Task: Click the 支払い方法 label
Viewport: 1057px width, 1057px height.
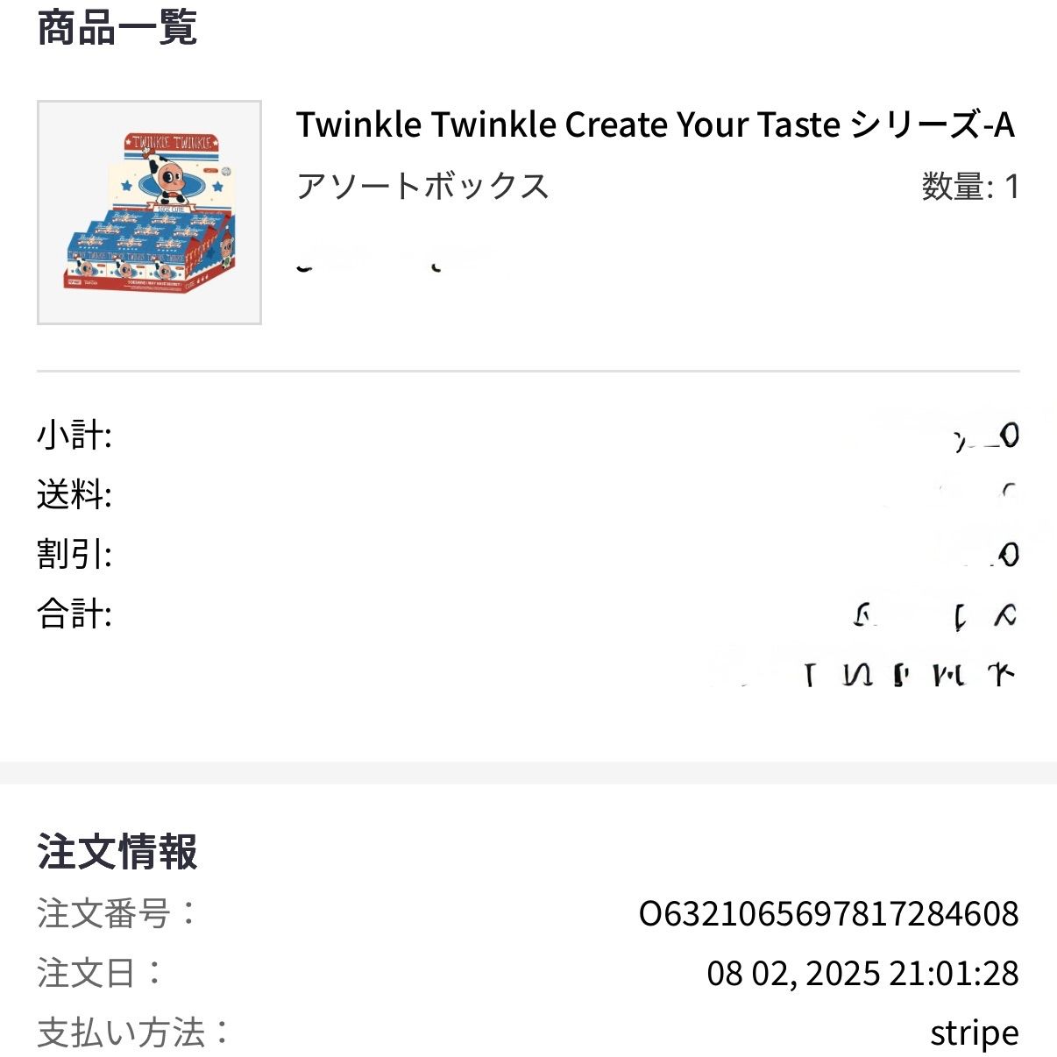Action: pos(133,1032)
